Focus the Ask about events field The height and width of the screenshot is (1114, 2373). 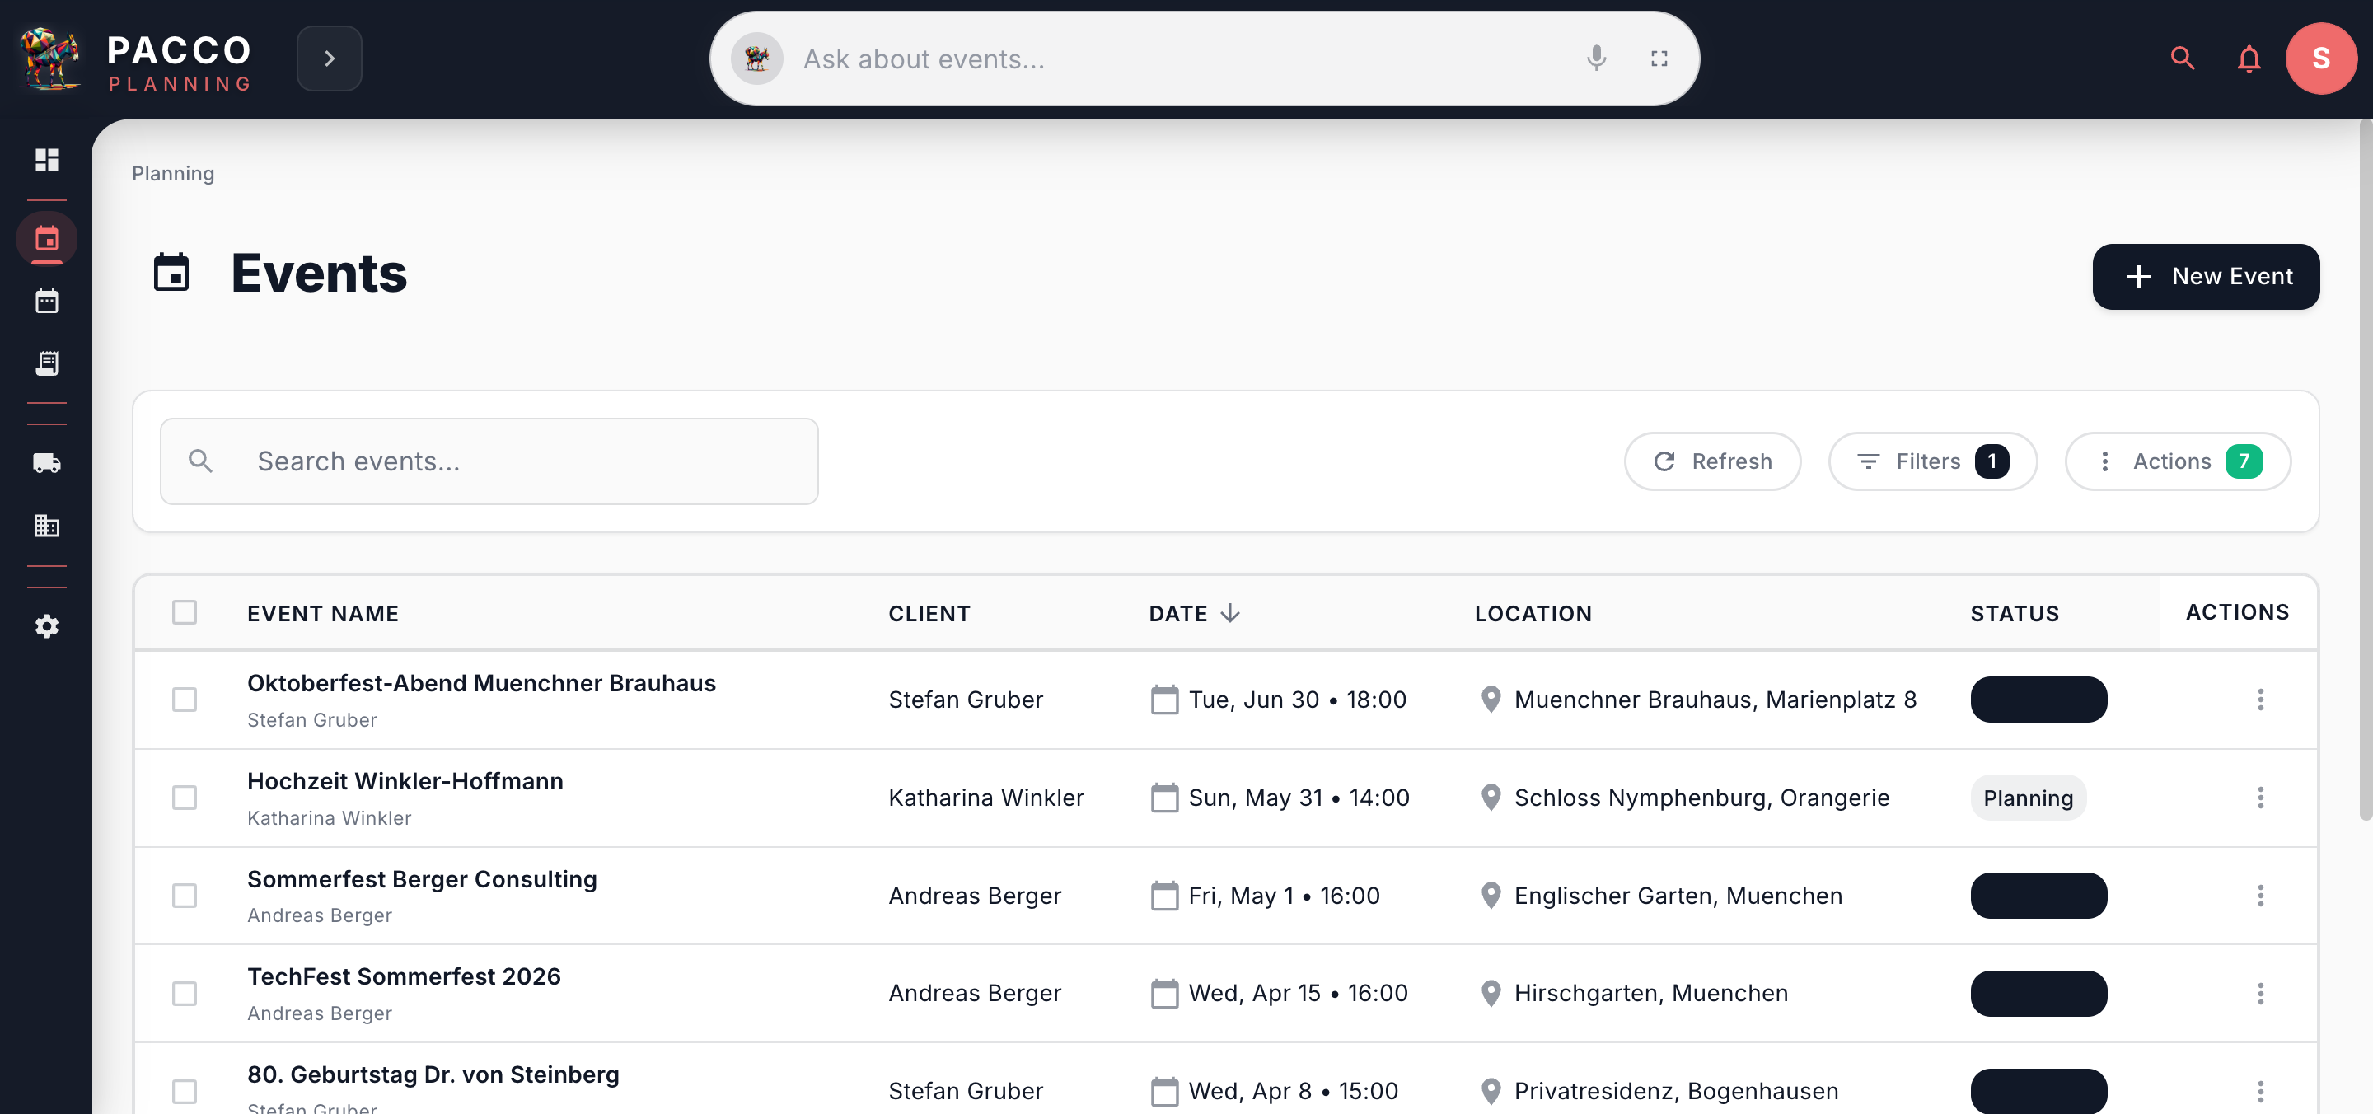[1179, 59]
